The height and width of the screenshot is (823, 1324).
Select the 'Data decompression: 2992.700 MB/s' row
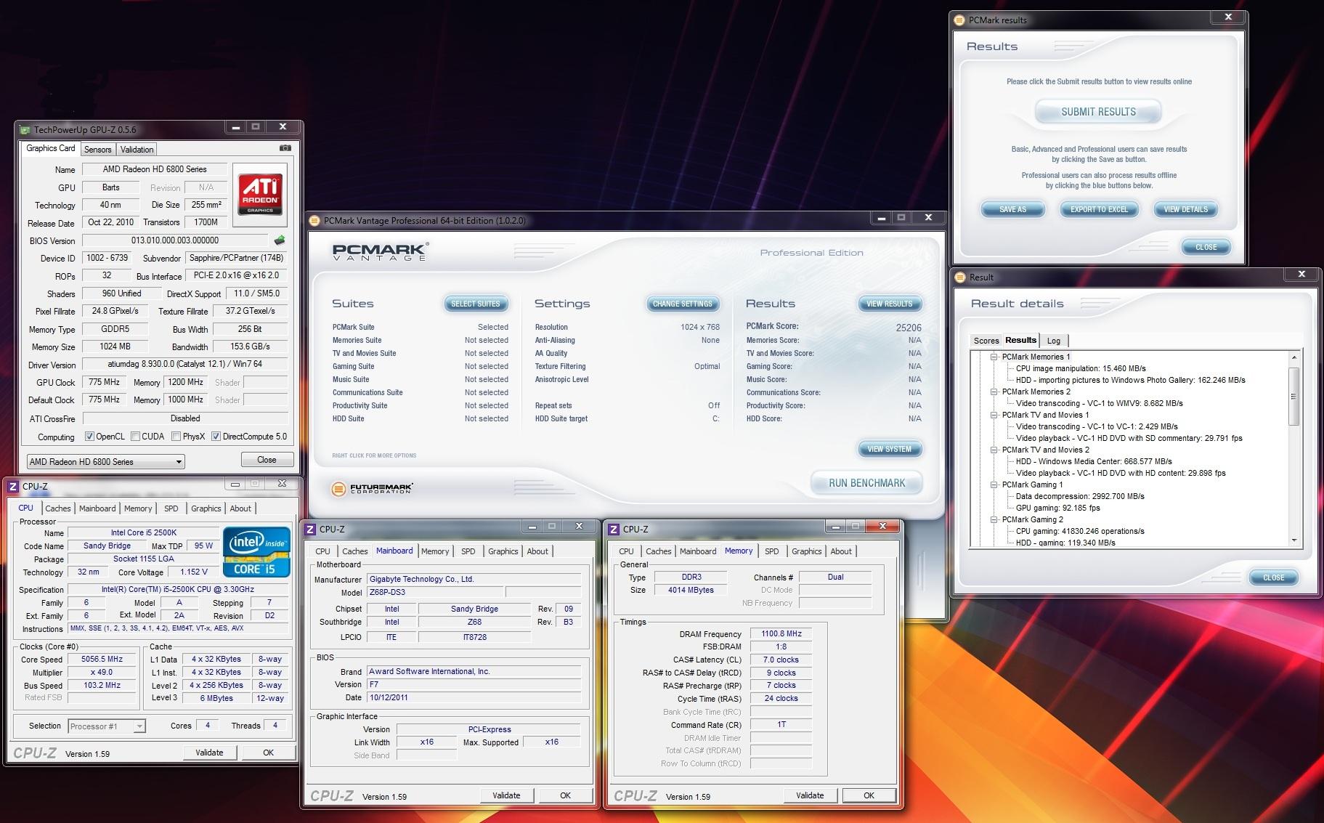tap(1080, 496)
